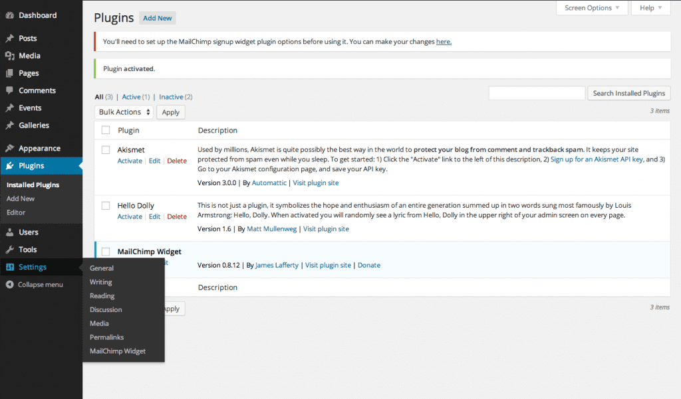Expand the Screen Options panel
The width and height of the screenshot is (681, 399).
click(x=591, y=7)
